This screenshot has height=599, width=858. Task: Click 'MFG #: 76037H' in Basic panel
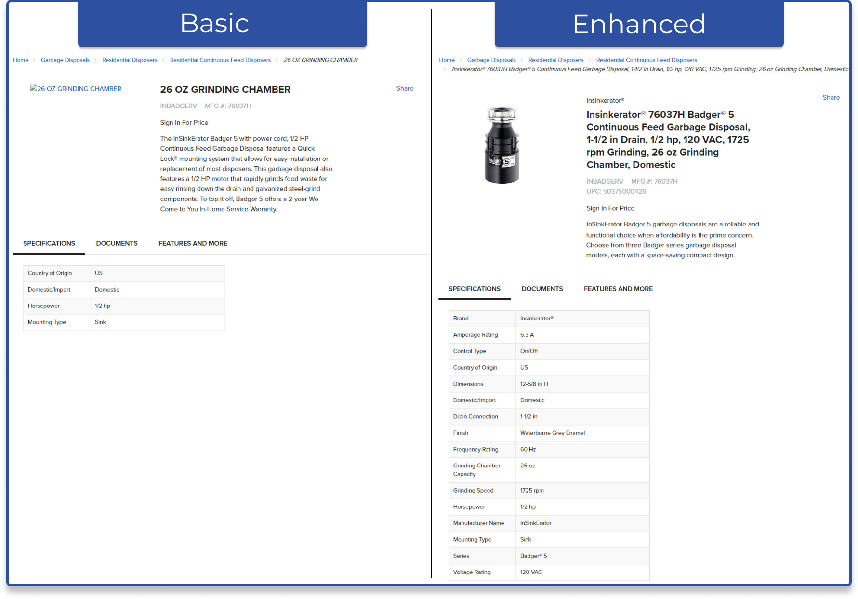[228, 106]
